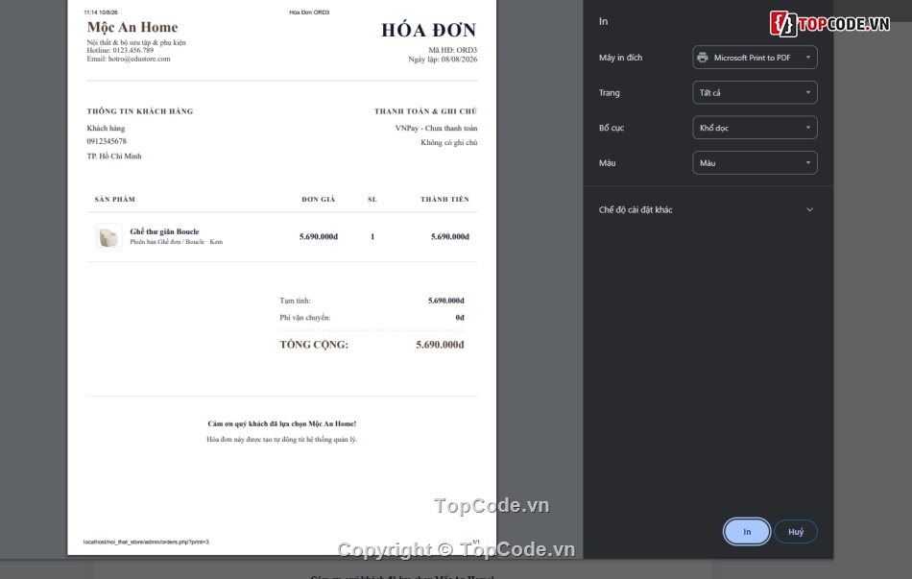Click the Hotline: 0123.456.789 line
Viewport: 912px width, 579px height.
pos(120,51)
